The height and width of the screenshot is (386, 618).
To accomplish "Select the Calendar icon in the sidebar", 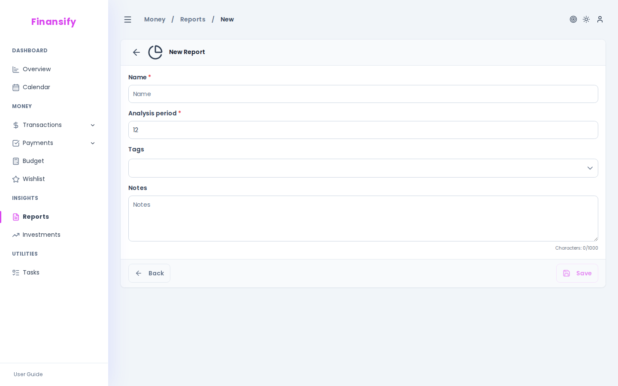I will point(16,87).
